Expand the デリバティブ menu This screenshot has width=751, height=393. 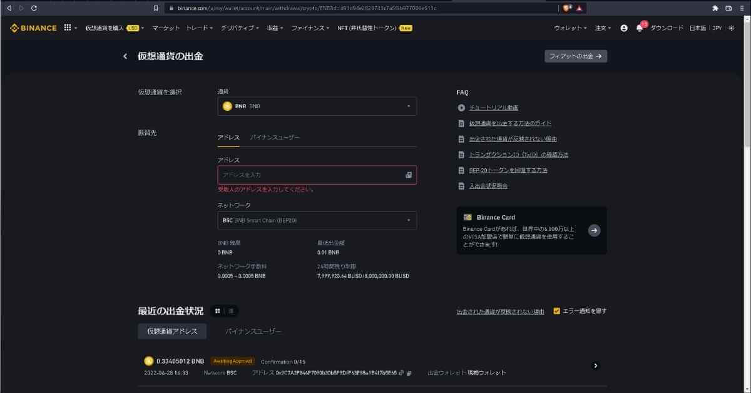coord(240,28)
